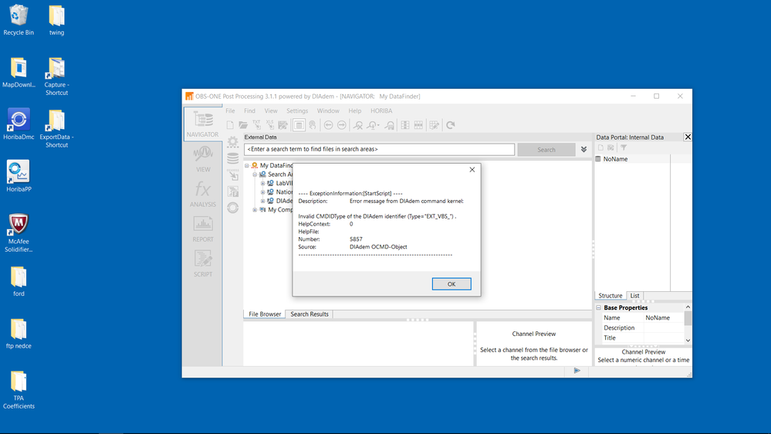Image resolution: width=771 pixels, height=434 pixels.
Task: Select the Capture shortcut on desktop
Action: pyautogui.click(x=56, y=76)
